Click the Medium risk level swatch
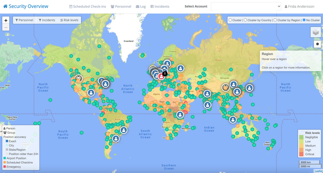The height and width of the screenshot is (173, 323). [x=301, y=146]
